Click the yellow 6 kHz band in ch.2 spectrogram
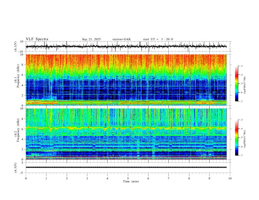Viewport: 259px width, 200px height. click(126, 128)
